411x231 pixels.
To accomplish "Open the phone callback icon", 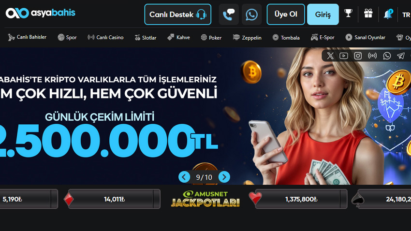I will point(229,14).
